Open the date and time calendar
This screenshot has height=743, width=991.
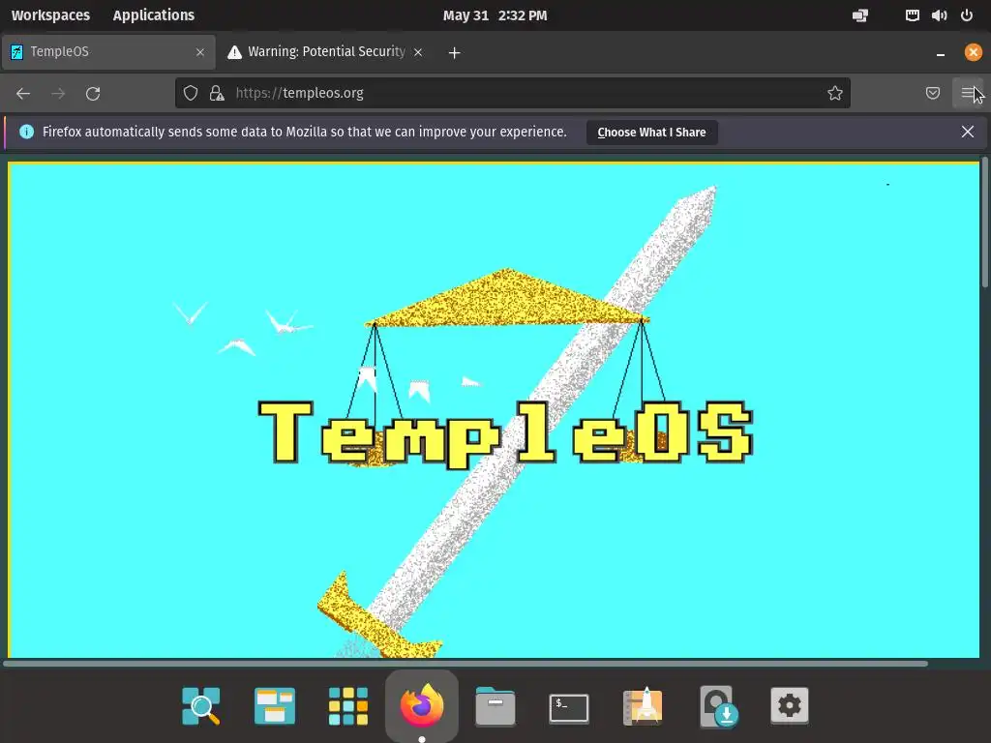pyautogui.click(x=495, y=15)
